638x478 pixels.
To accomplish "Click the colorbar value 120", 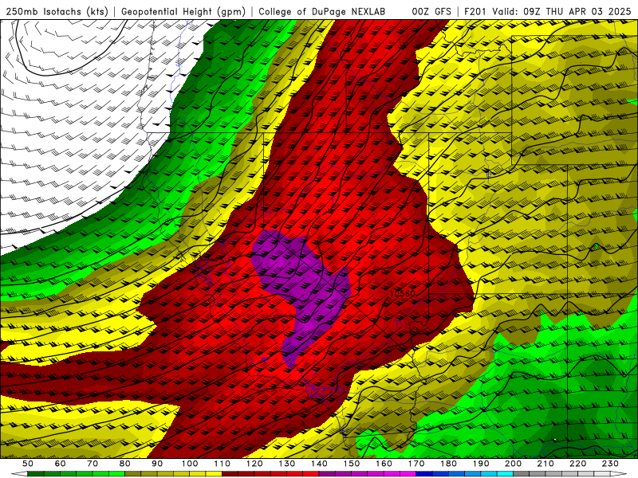I will 254,464.
